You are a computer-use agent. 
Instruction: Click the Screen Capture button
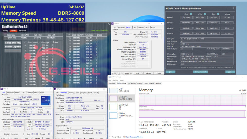pos(13,47)
